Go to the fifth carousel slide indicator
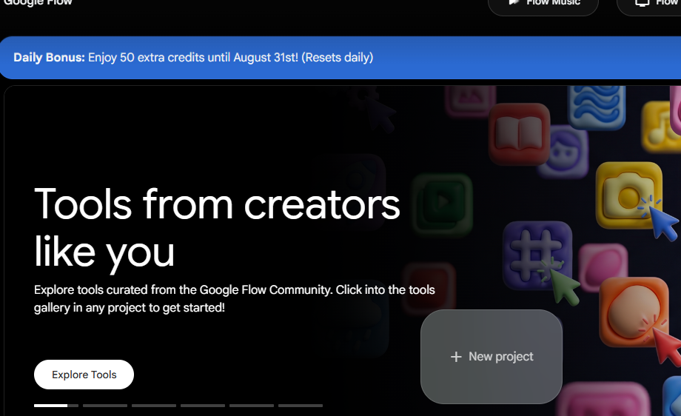 (x=252, y=406)
